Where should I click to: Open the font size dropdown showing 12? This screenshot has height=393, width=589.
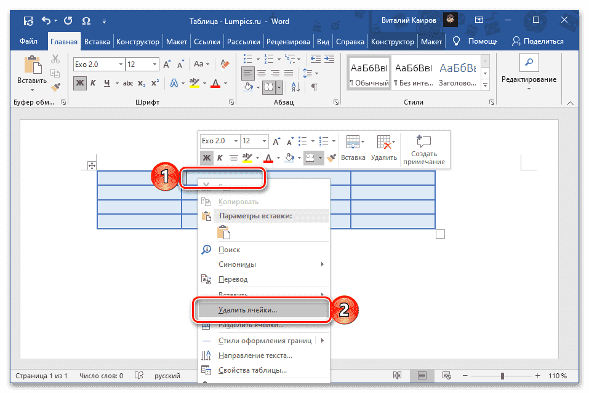(x=153, y=64)
